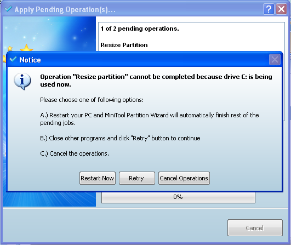Click the 'Please choose one of following options:' text
The width and height of the screenshot is (291, 245).
(x=92, y=100)
